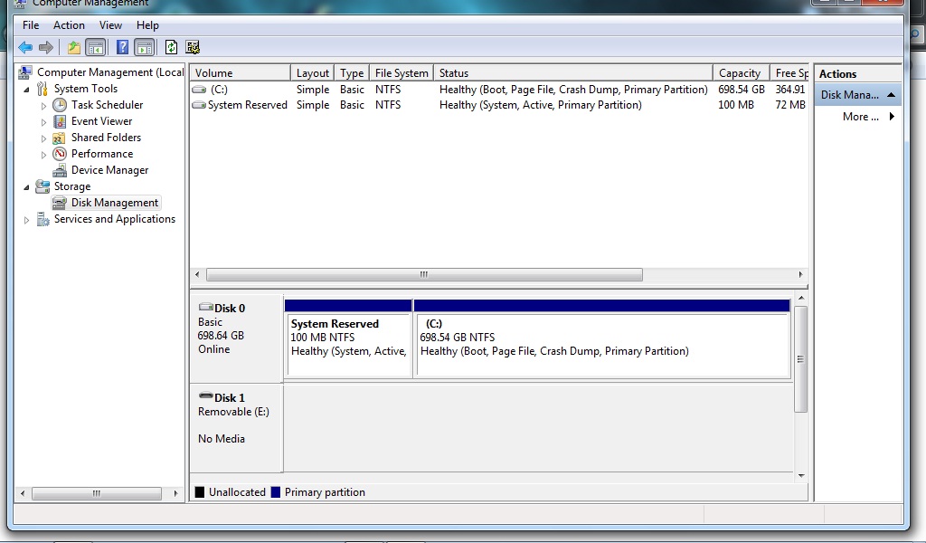Open Task Scheduler in the tree
This screenshot has width=926, height=543.
click(x=107, y=105)
